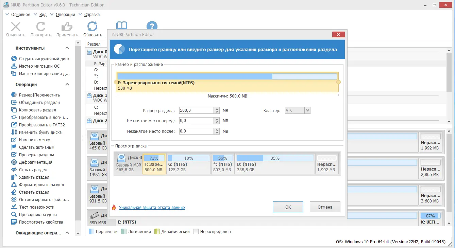
Task: Click the Незанятое место перед spinner arrows
Action: [217, 121]
